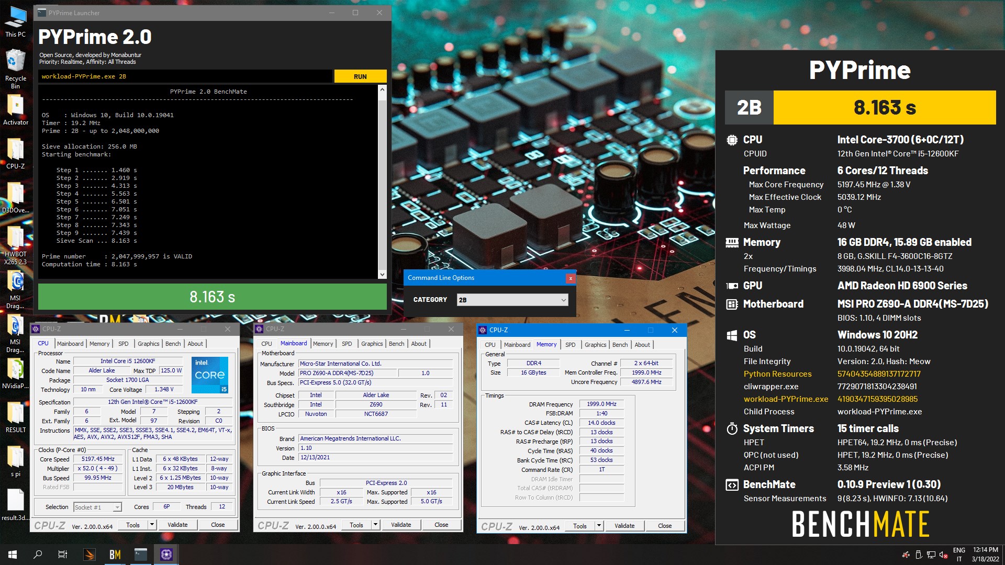1005x565 pixels.
Task: Open the CPU-Z desktop folder
Action: coord(16,154)
